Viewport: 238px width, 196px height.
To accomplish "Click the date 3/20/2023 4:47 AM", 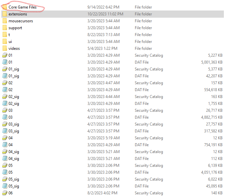I will [x=103, y=83].
